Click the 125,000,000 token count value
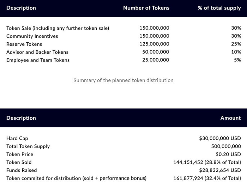This screenshot has width=247, height=193. 154,44
